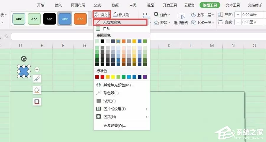Pick orange in theme colors row
This screenshot has height=142, width=266.
click(124, 41)
